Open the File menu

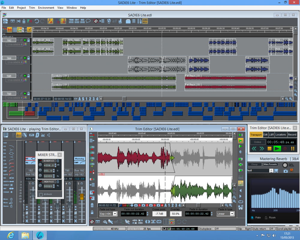click(x=4, y=8)
